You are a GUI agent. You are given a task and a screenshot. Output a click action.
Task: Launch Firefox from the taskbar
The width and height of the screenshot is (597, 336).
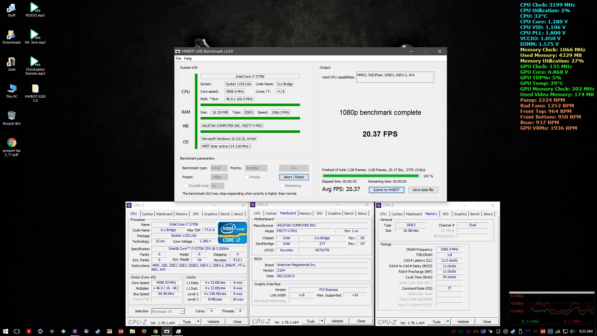point(144,331)
